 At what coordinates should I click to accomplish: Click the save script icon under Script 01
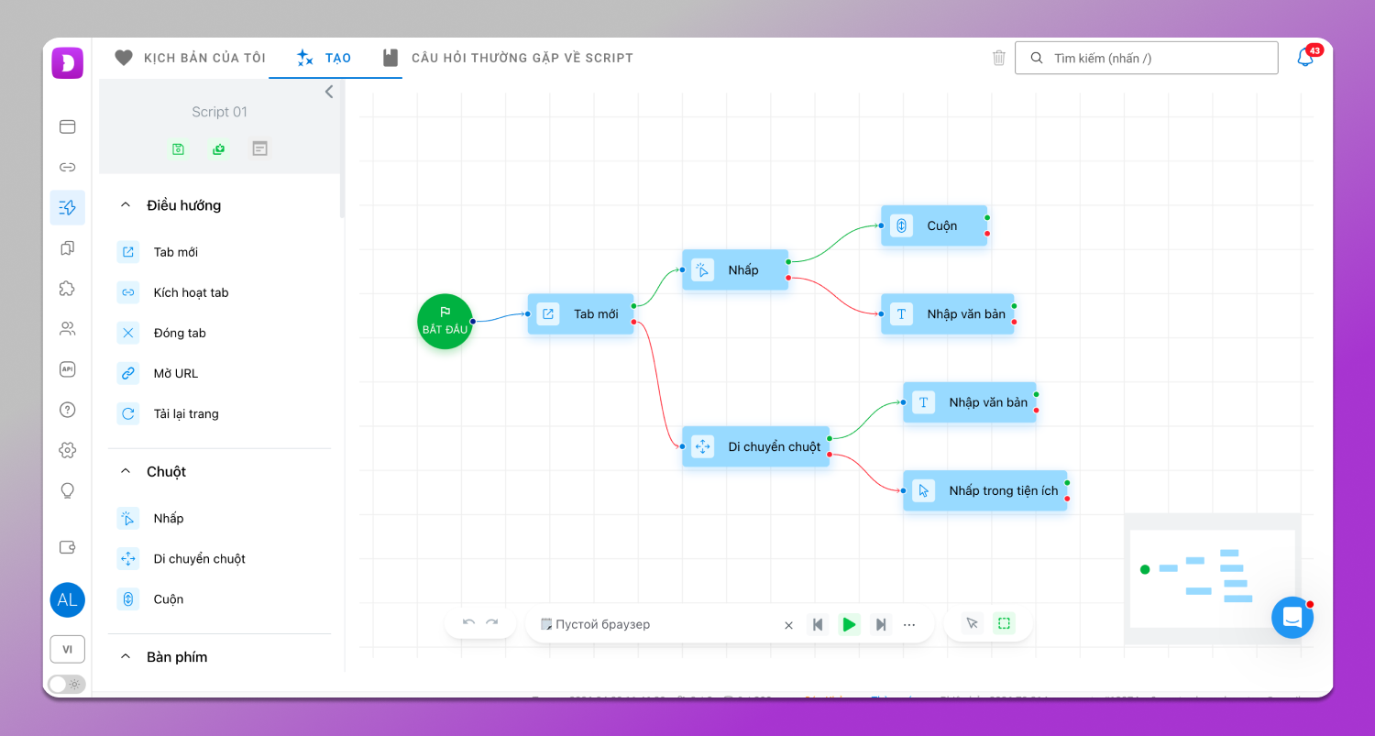click(x=178, y=148)
